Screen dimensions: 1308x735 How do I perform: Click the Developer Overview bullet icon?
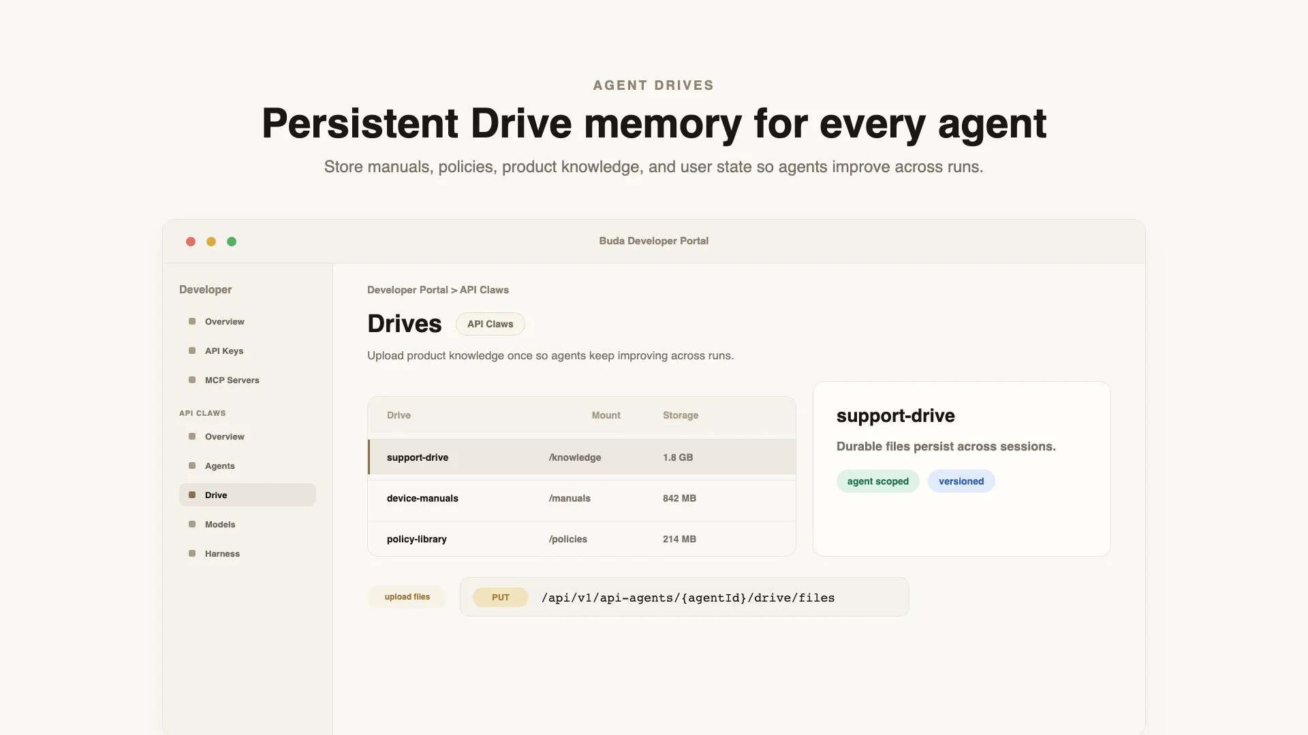(x=192, y=321)
